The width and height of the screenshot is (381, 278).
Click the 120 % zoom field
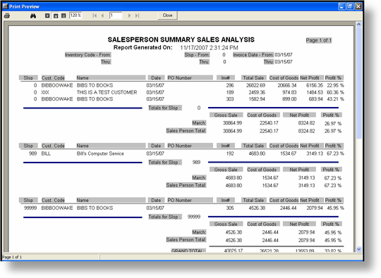point(75,15)
